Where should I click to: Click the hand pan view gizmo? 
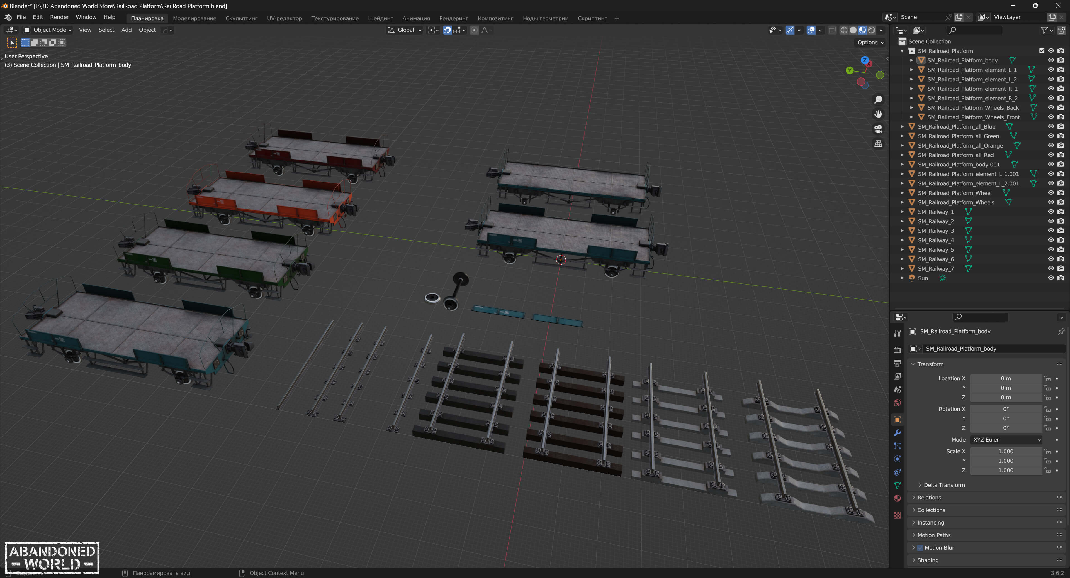click(878, 114)
